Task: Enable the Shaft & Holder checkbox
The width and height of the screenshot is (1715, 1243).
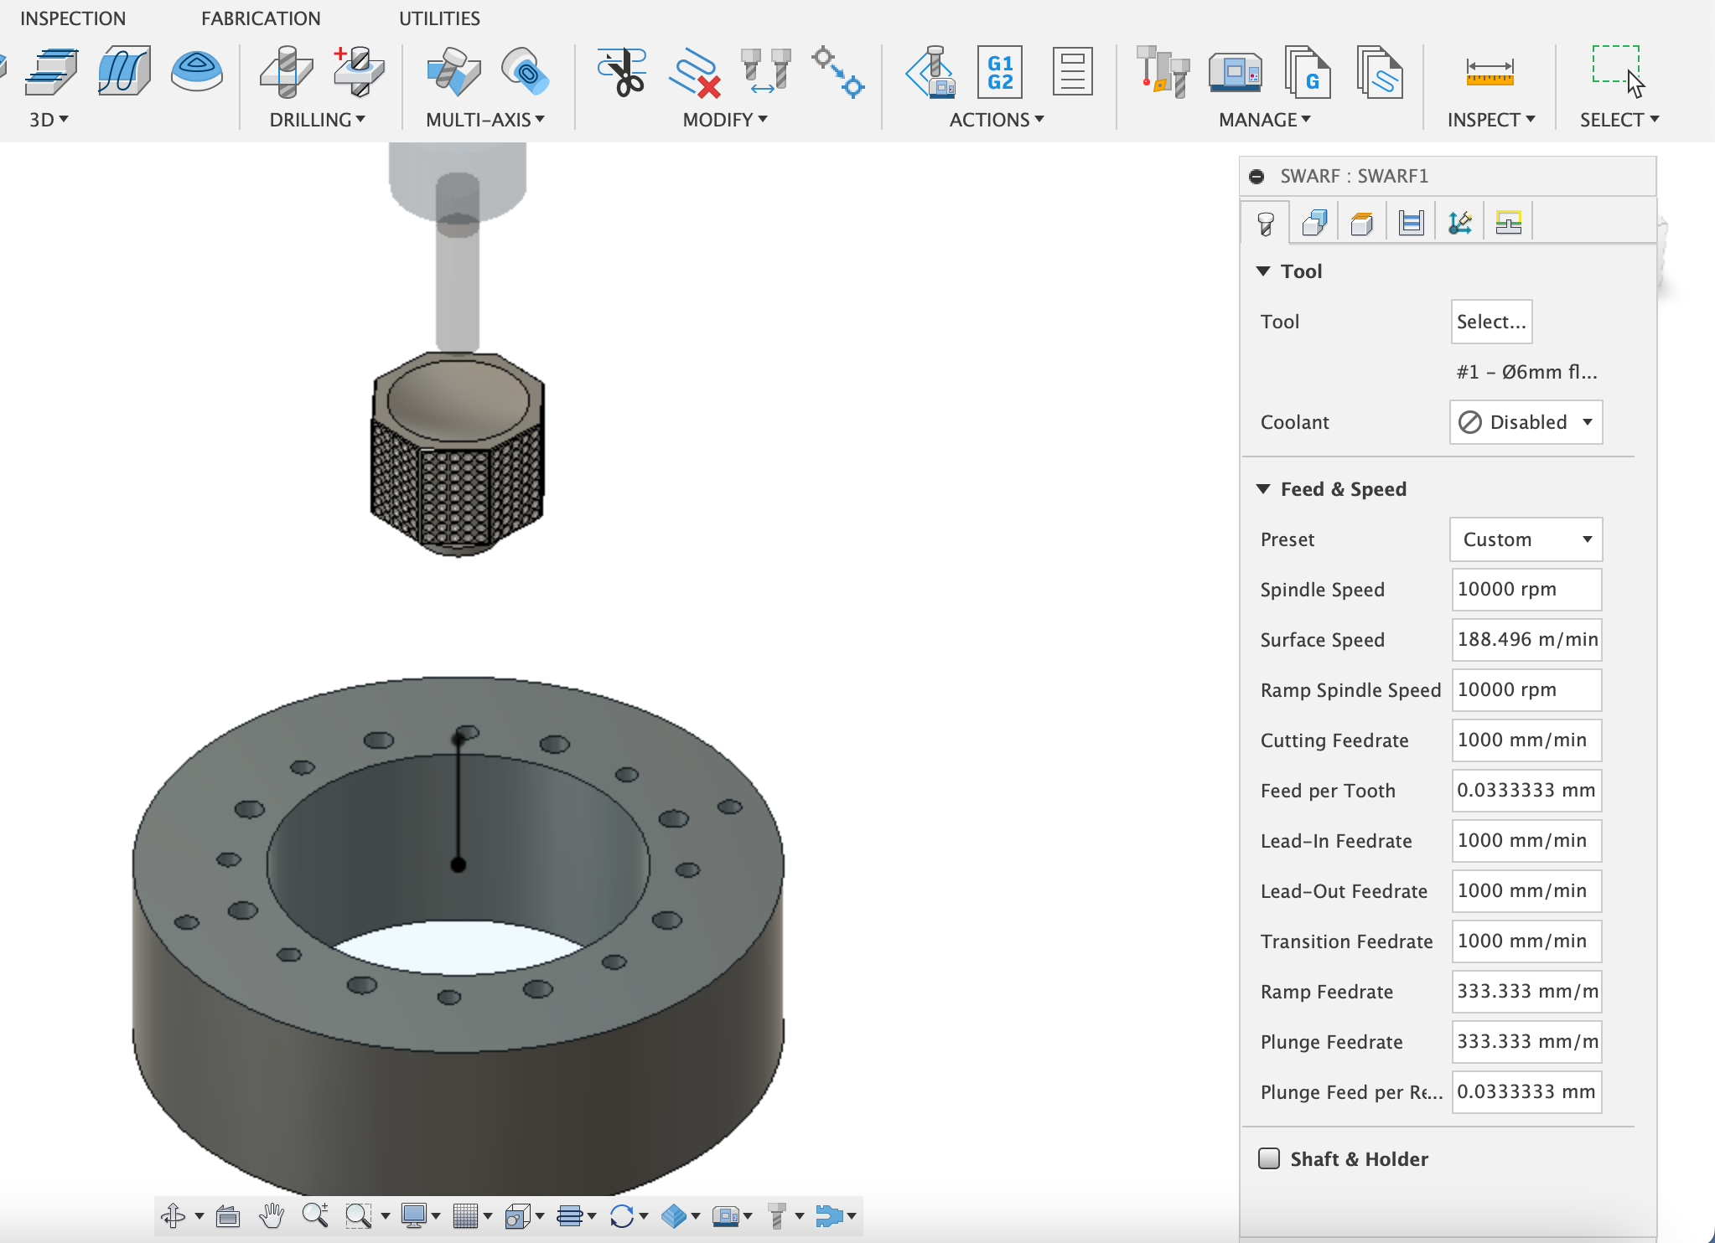Action: tap(1268, 1159)
